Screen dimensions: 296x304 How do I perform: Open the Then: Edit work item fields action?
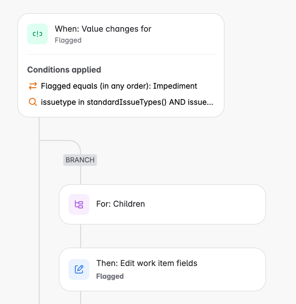[162, 269]
